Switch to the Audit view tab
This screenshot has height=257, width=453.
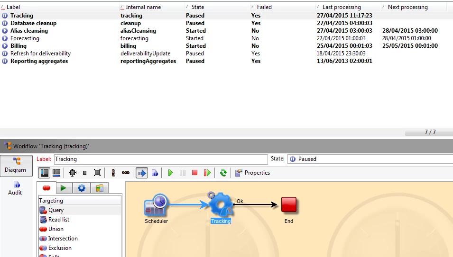point(15,188)
